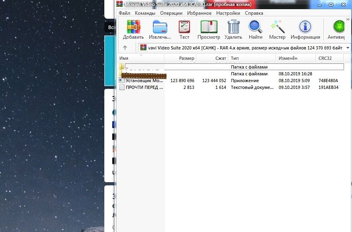Viewport: 352px width, 232px height.
Task: Open the Просмотр (View) book icon
Action: tap(209, 27)
